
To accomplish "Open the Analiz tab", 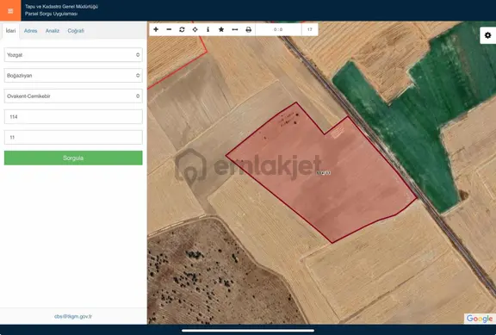I will pyautogui.click(x=53, y=31).
